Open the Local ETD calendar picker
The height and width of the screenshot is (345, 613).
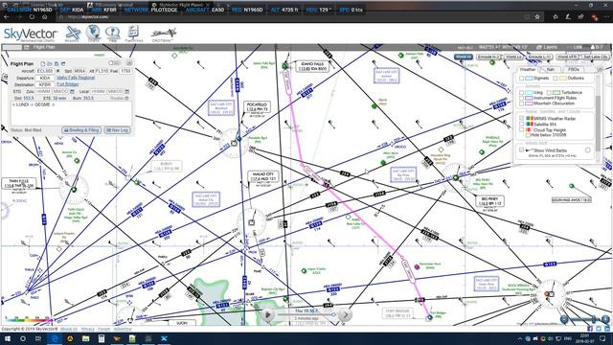click(127, 92)
